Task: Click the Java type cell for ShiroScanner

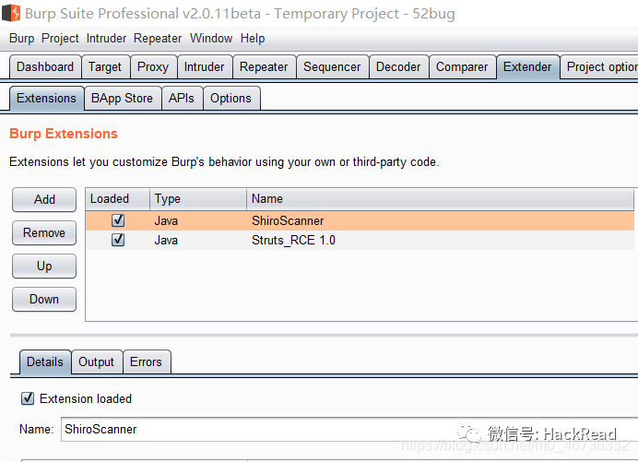Action: point(166,220)
